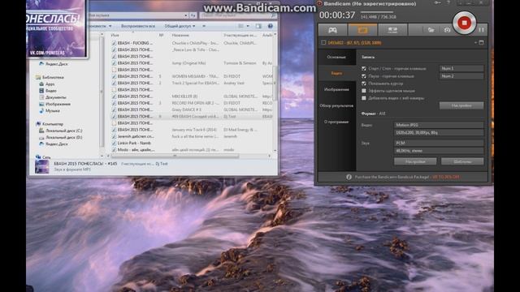Open the Основные tab in Bandicam
This screenshot has height=292, width=520.
(x=336, y=57)
